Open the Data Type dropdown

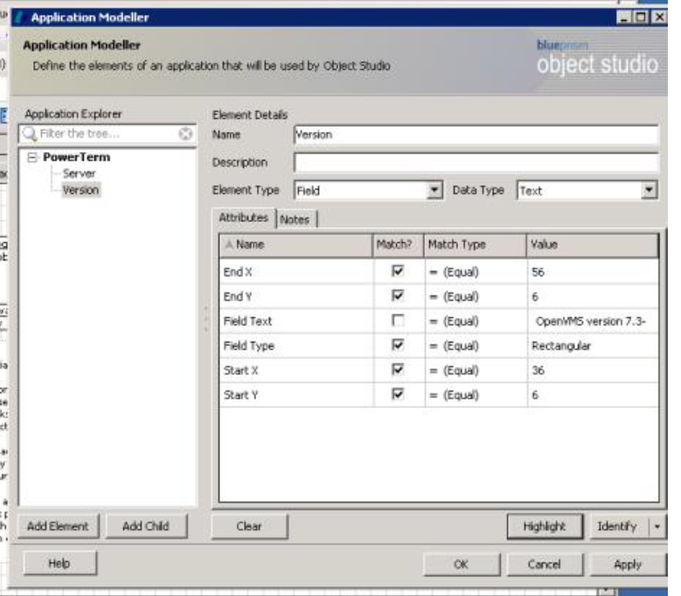649,191
